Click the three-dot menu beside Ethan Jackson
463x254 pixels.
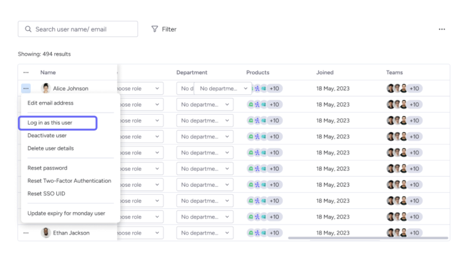(x=26, y=233)
